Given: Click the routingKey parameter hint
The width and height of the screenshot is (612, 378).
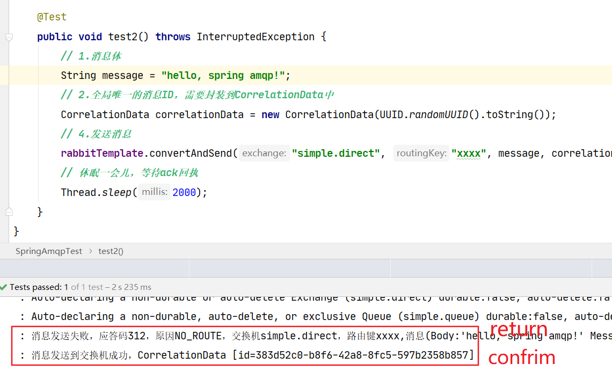Looking at the screenshot, I should coord(421,153).
